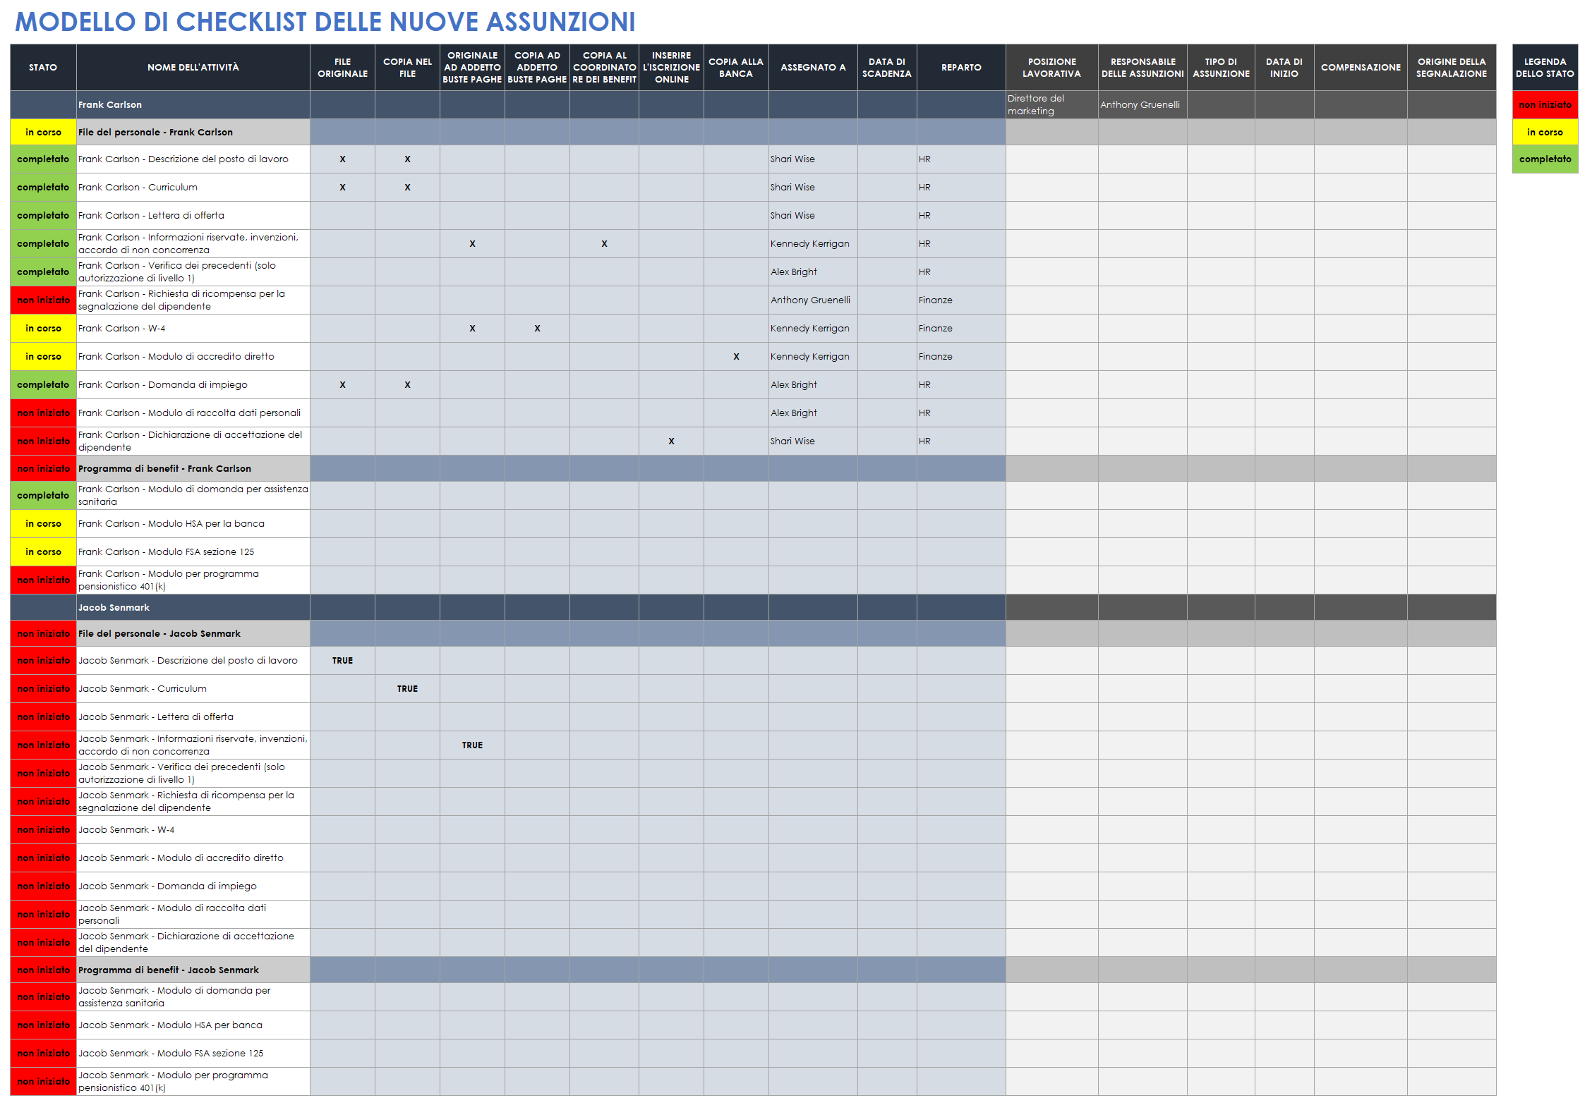Click the ORIGINE DELLA SEGNALAZIONE header

point(1452,67)
